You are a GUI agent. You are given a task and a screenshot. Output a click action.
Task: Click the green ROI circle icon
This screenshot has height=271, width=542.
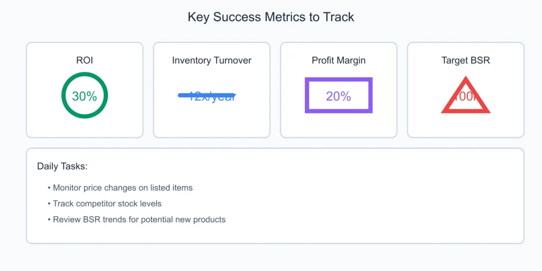85,95
